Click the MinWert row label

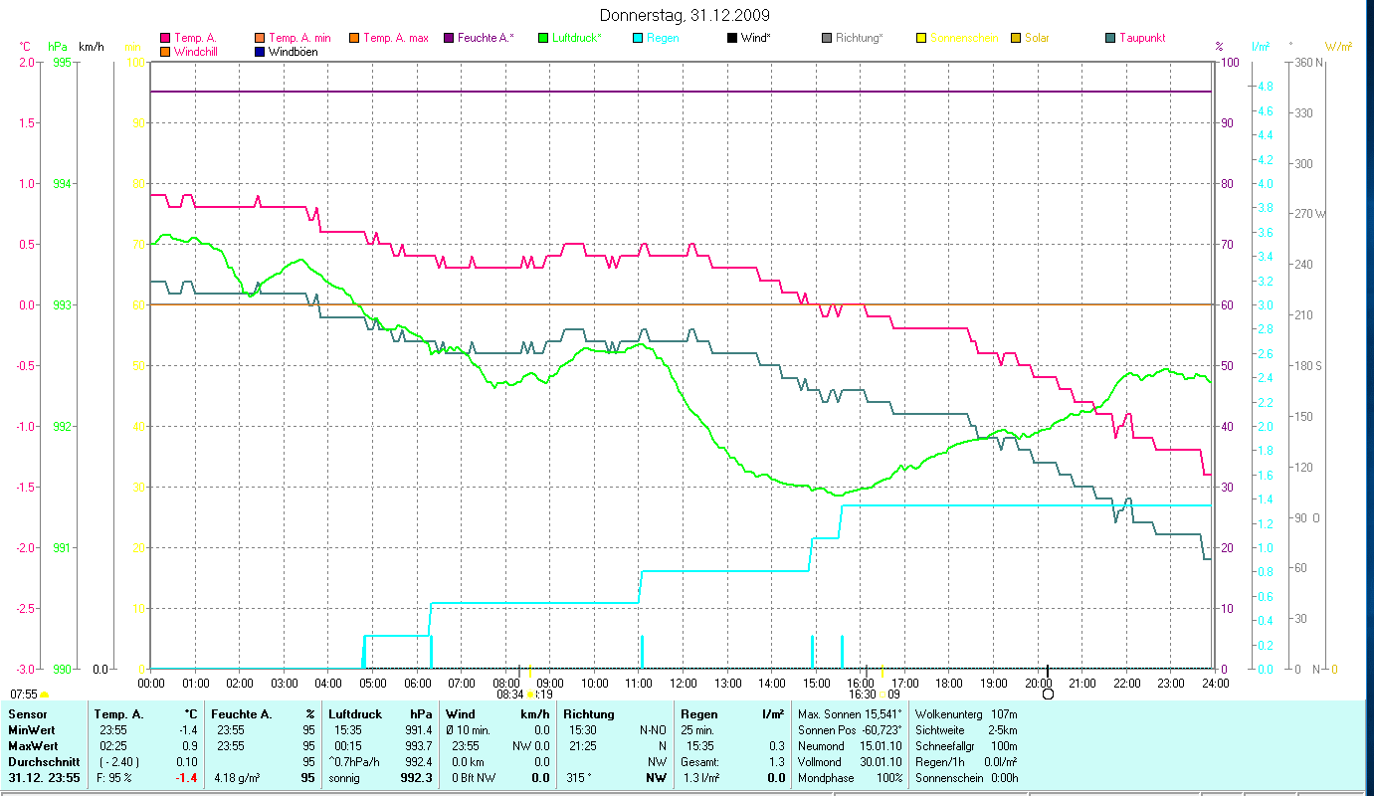[32, 730]
